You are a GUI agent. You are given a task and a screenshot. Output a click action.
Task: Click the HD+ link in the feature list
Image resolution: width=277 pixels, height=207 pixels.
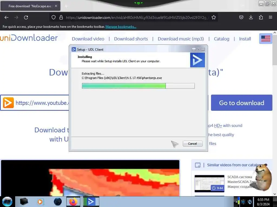(218, 126)
